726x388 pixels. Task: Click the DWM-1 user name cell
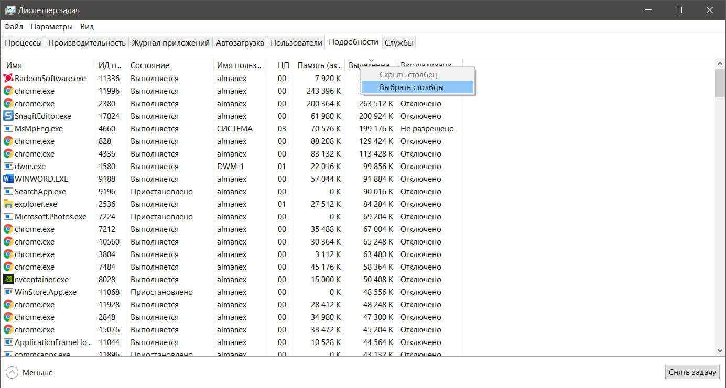231,167
